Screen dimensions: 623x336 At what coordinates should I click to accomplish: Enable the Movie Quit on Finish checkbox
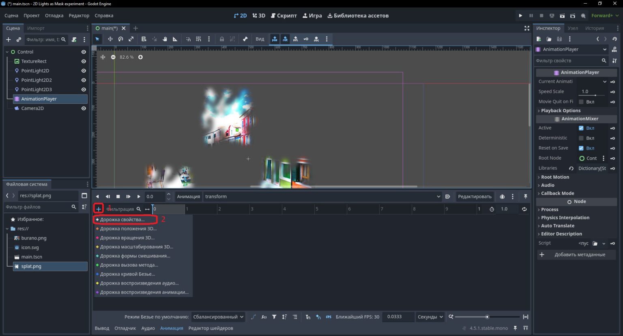581,102
